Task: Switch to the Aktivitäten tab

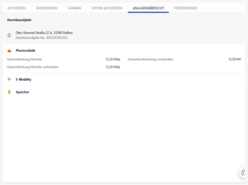Action: [x=16, y=8]
